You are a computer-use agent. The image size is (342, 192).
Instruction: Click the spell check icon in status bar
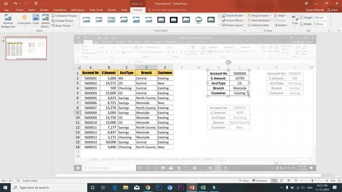[18, 181]
